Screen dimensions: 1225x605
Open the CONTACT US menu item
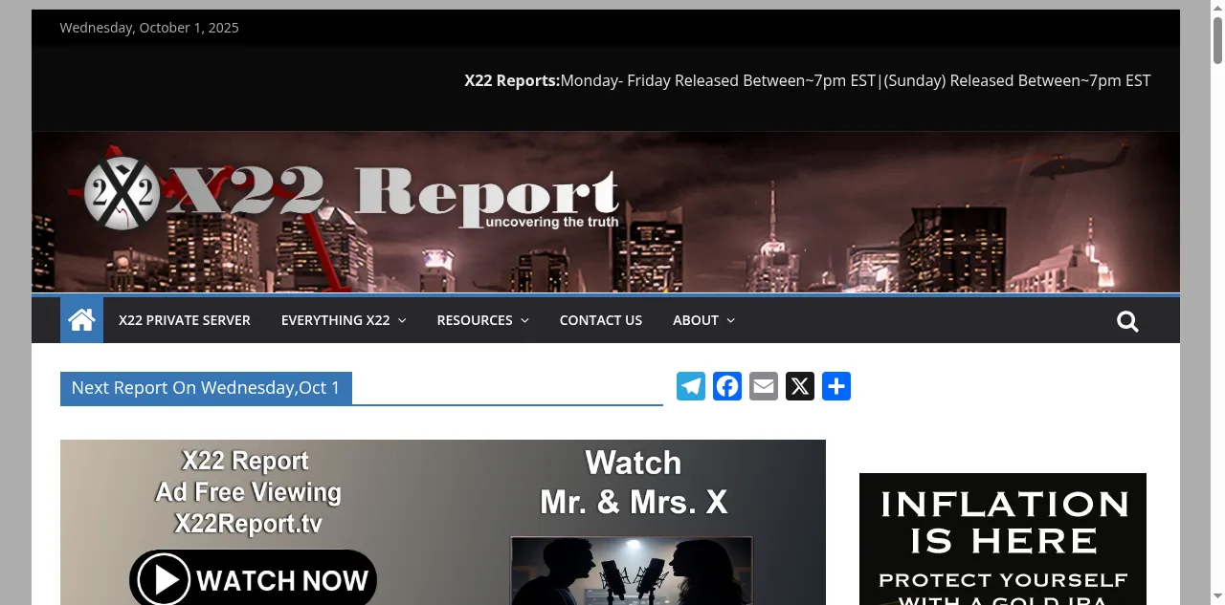point(601,320)
